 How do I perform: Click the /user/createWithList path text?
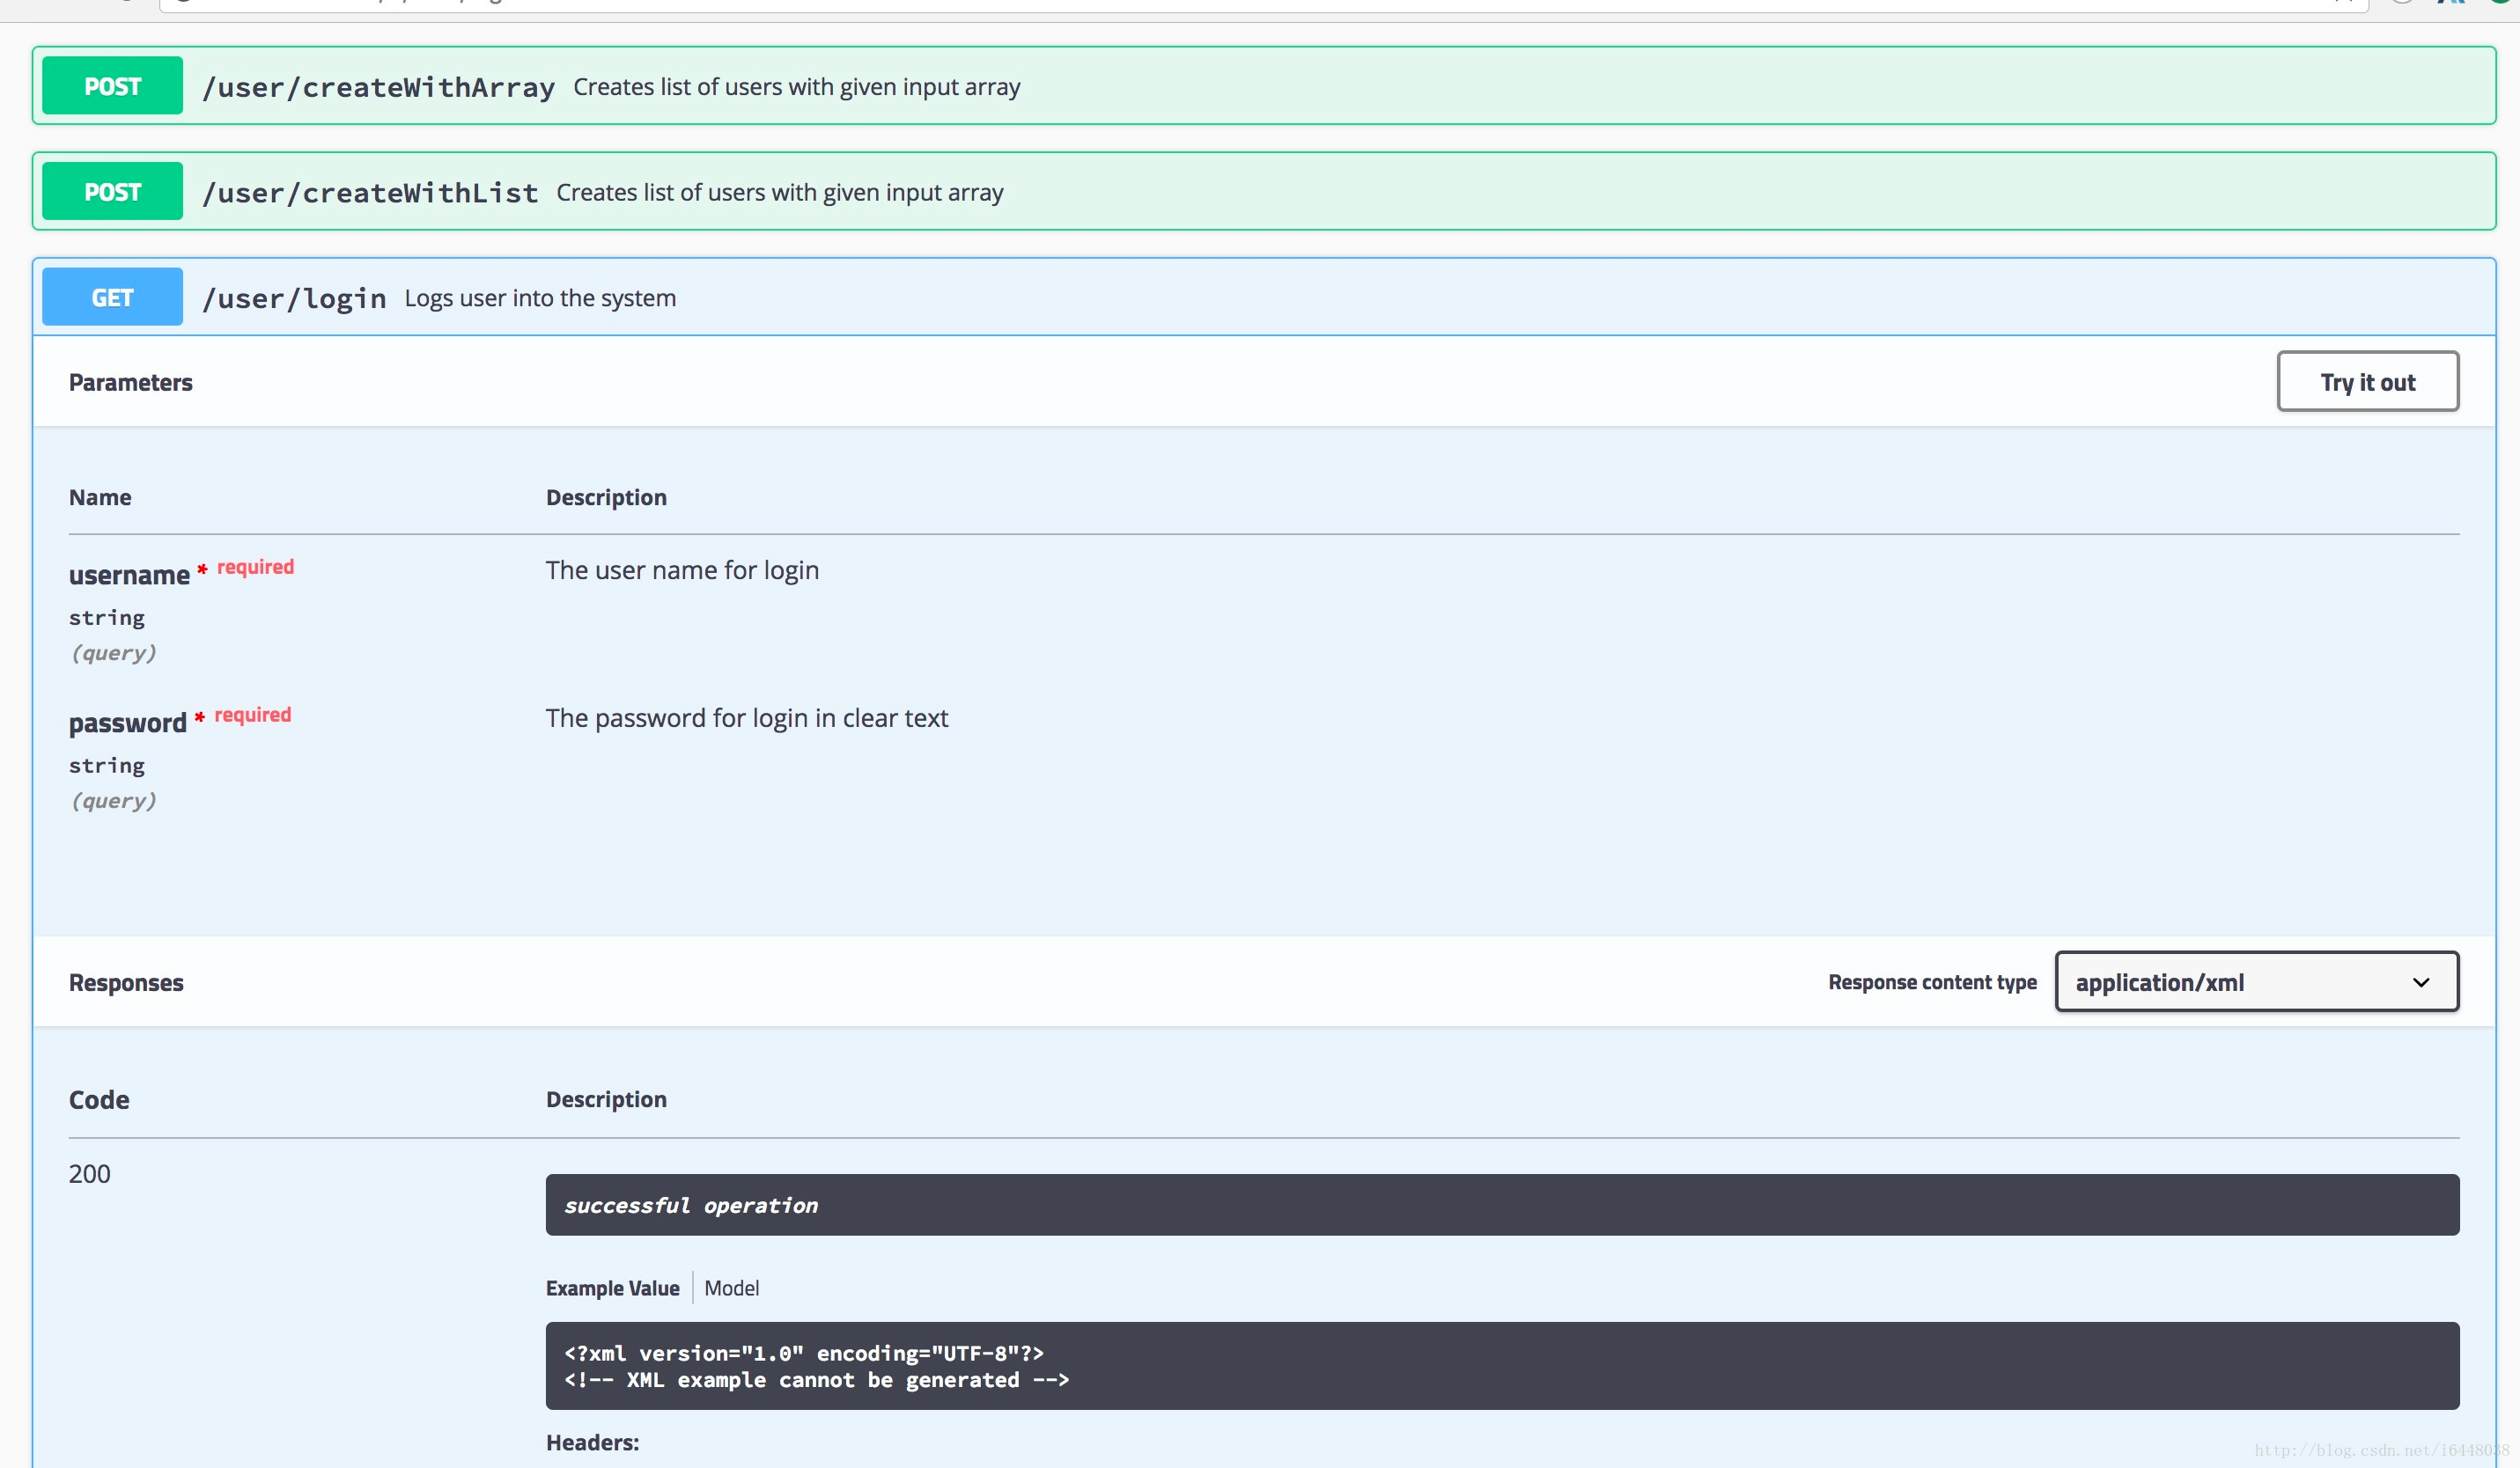tap(370, 193)
